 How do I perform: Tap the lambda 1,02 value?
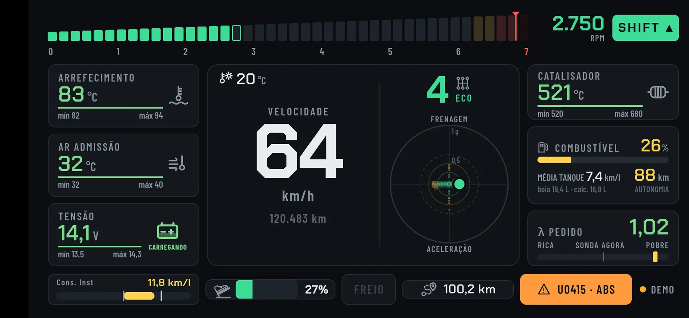[649, 227]
